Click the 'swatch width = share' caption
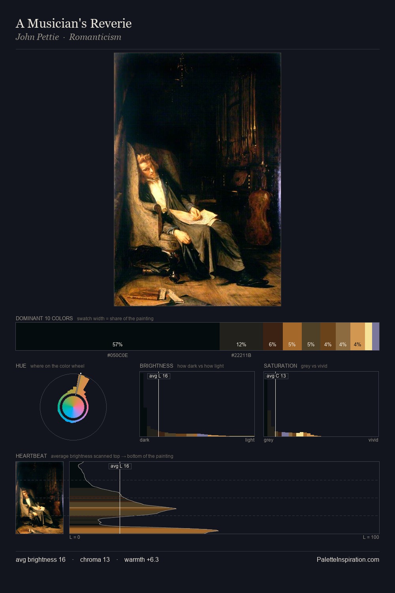Image resolution: width=395 pixels, height=593 pixels. pyautogui.click(x=115, y=319)
